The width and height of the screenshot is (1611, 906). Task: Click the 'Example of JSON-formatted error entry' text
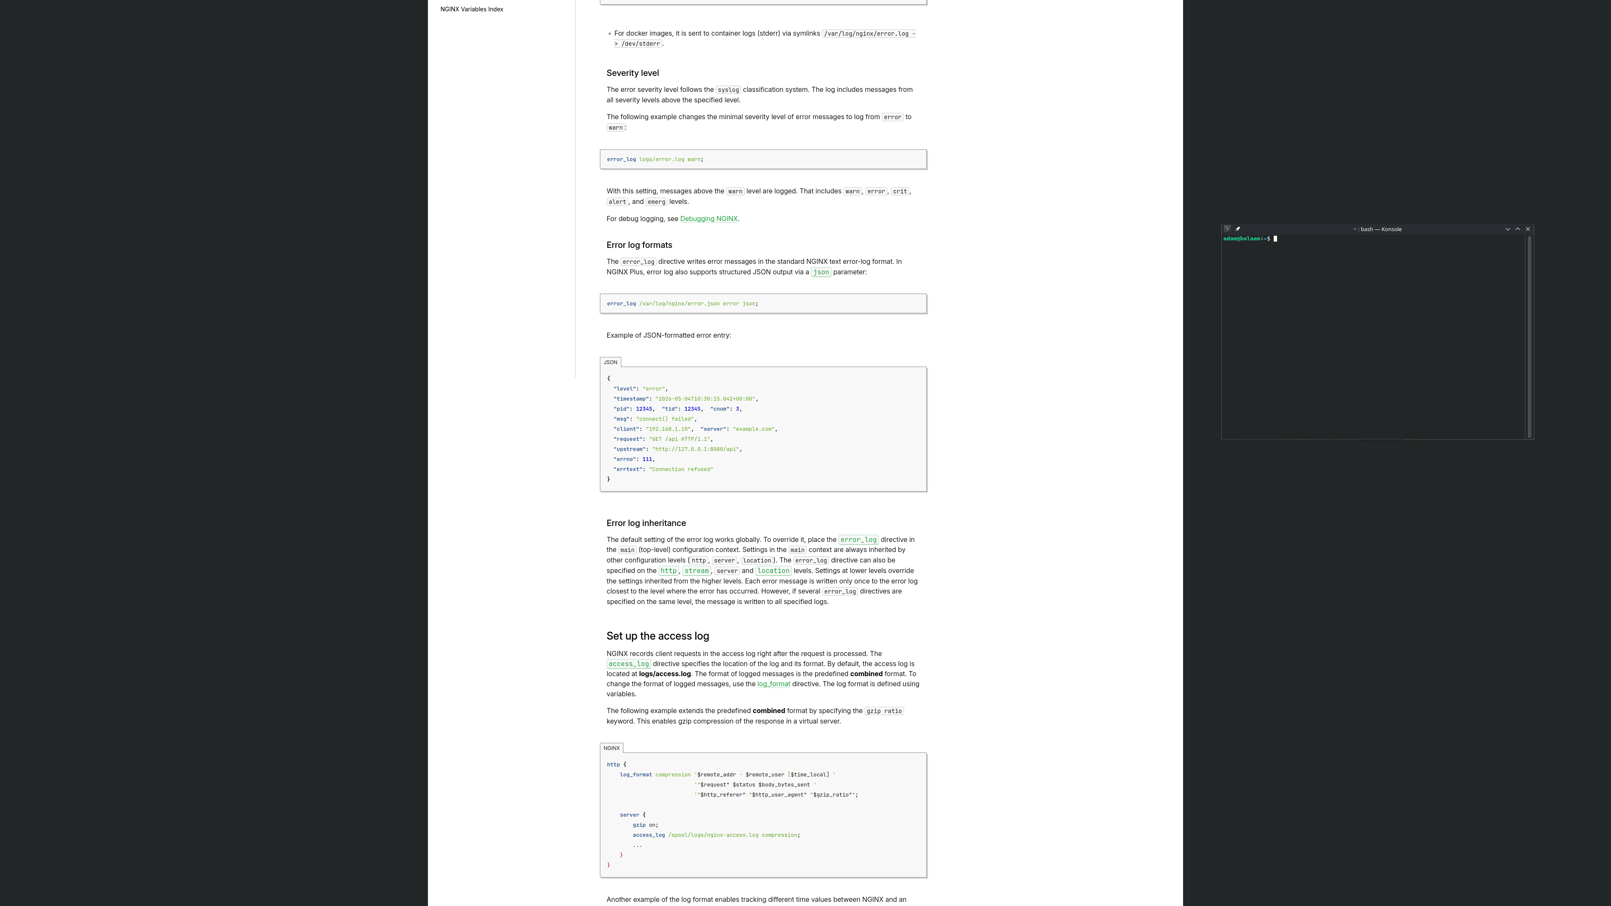pos(669,335)
